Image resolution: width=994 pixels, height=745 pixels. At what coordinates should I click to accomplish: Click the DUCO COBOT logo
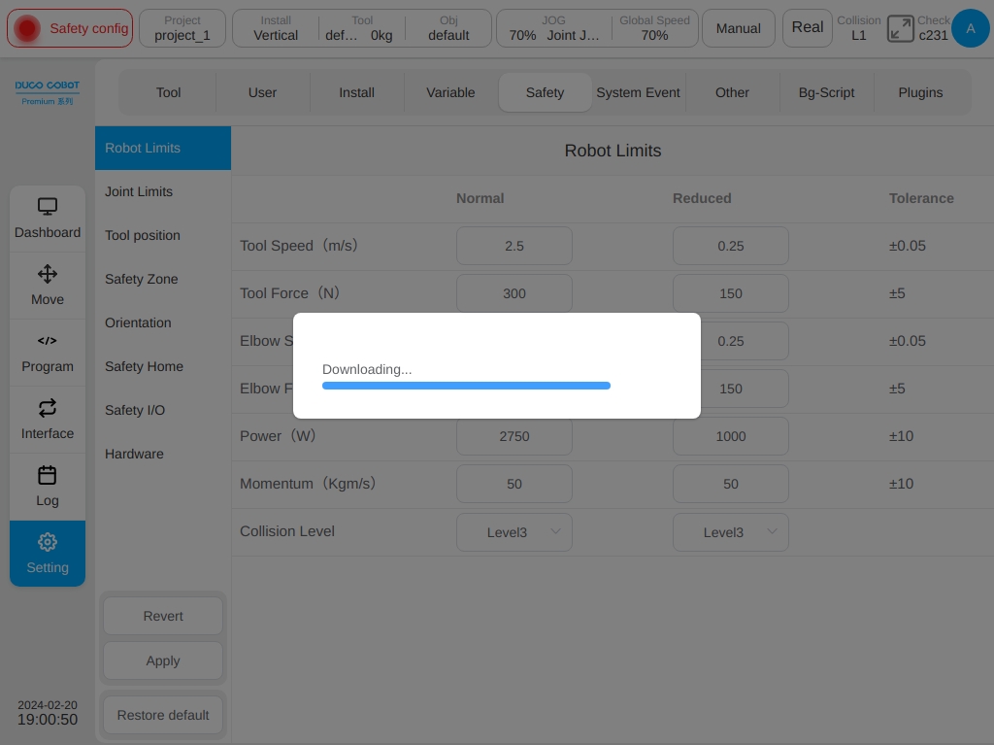click(x=48, y=92)
